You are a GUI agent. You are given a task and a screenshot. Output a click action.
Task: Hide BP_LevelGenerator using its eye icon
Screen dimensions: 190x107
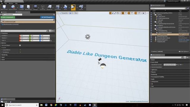pos(151,34)
